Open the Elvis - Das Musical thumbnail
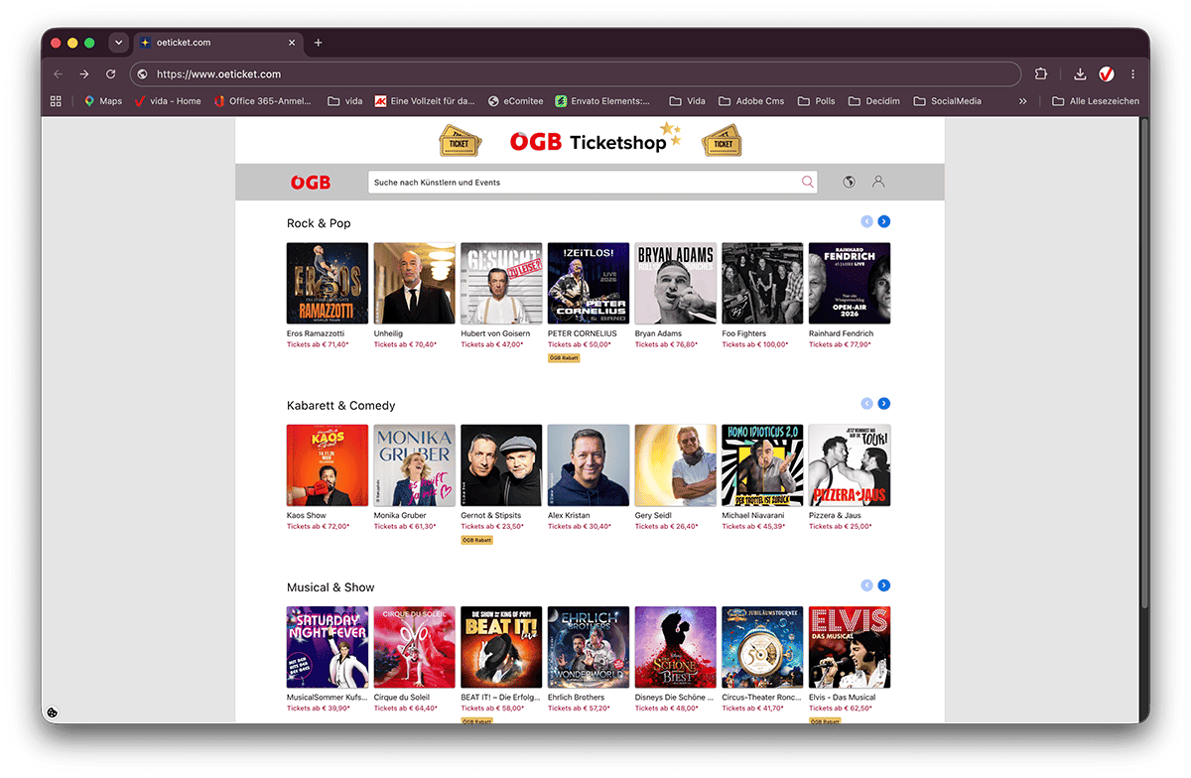1191x778 pixels. 850,647
